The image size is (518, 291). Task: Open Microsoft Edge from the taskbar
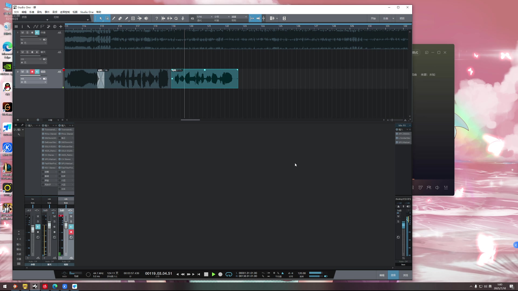tap(55, 286)
